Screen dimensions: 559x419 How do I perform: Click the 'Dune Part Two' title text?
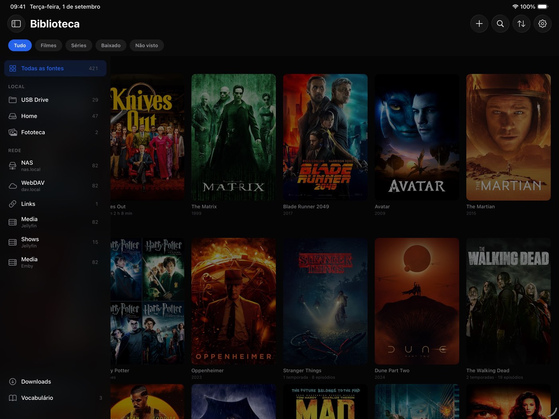point(392,371)
